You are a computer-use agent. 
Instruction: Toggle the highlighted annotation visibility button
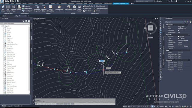[152, 106]
